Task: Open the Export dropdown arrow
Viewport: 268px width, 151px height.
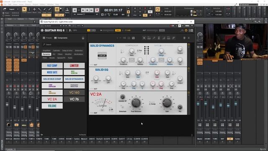Action: (18, 9)
